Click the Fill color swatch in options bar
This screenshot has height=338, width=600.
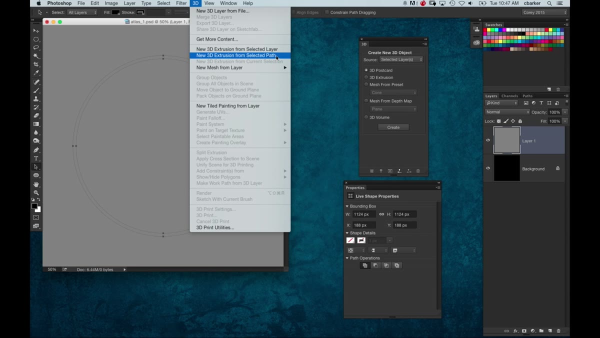tap(115, 12)
